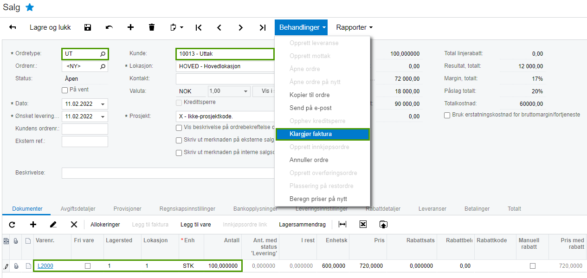Click the undo arrow icon
The image size is (587, 278).
(109, 27)
